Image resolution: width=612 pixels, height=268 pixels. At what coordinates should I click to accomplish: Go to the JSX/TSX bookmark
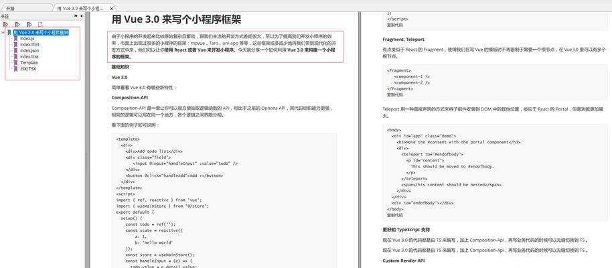pos(27,69)
